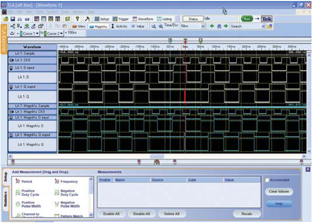Select the Setup side tab
The image size is (312, 223).
(x=5, y=177)
